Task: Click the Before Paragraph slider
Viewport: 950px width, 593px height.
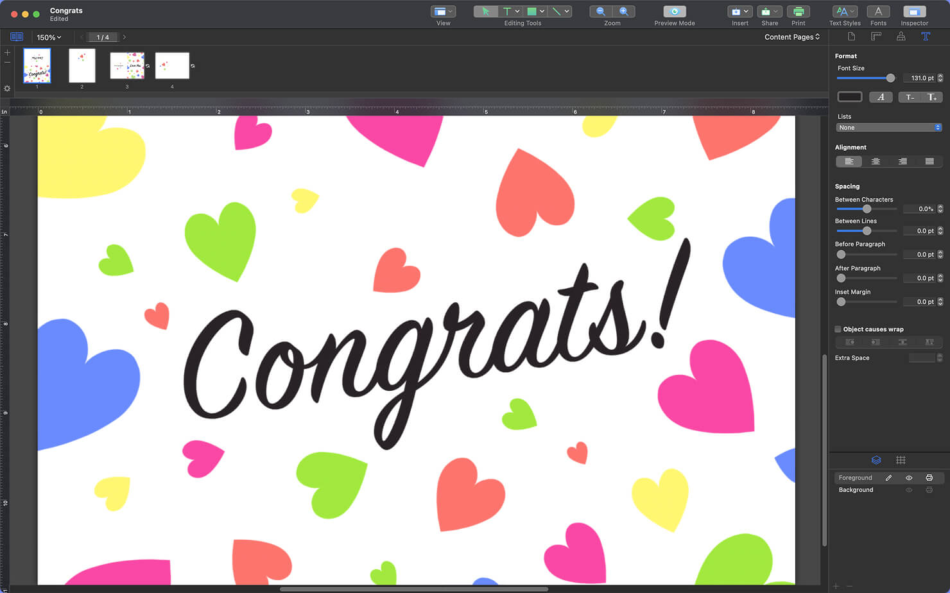Action: (x=867, y=255)
